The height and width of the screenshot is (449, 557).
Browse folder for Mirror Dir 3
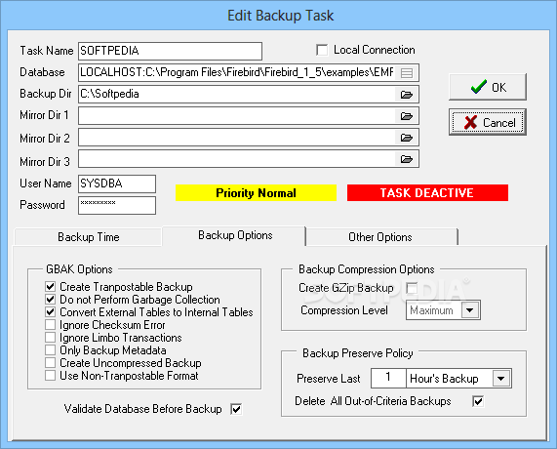pos(407,159)
